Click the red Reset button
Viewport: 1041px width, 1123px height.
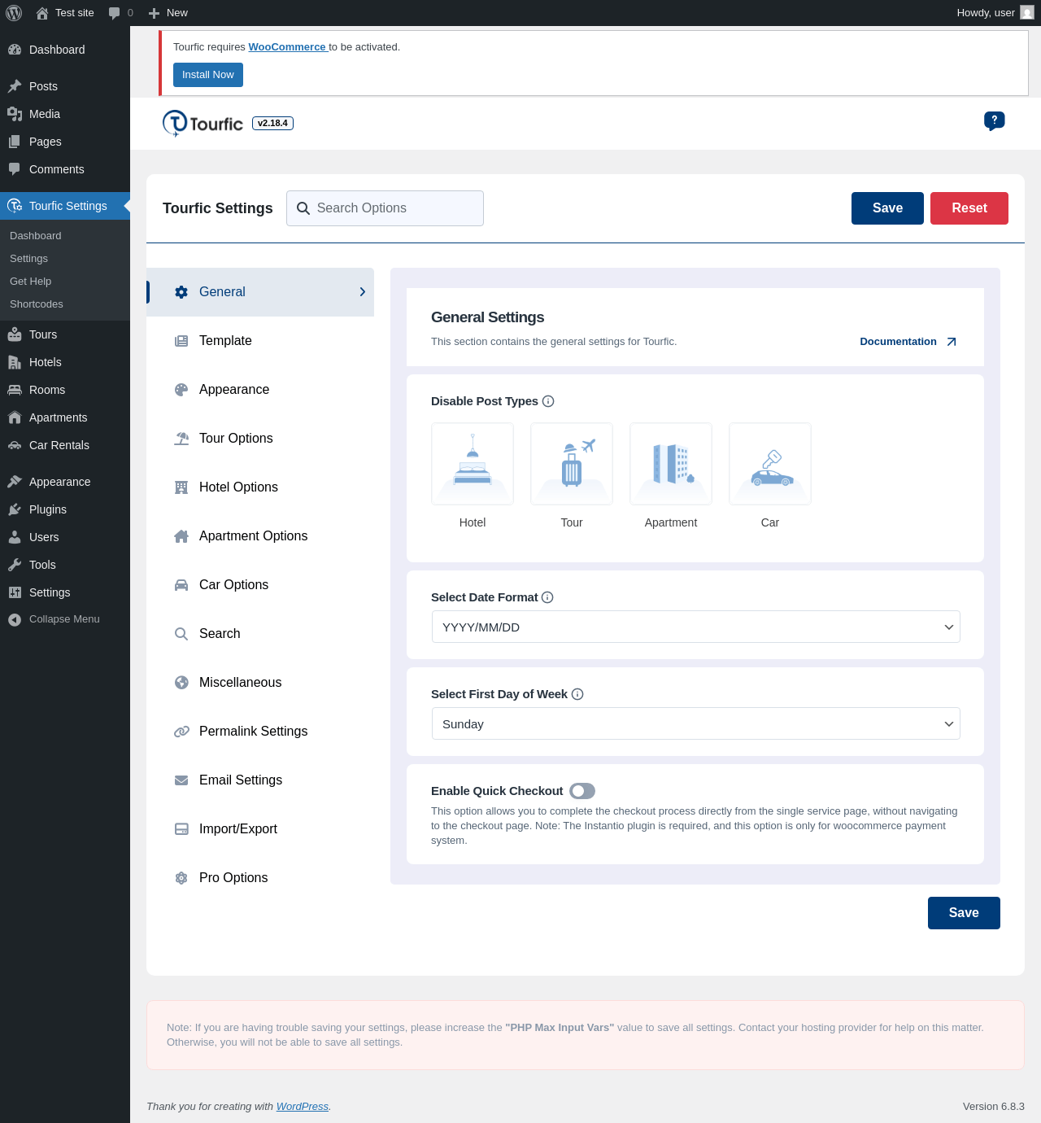point(969,208)
